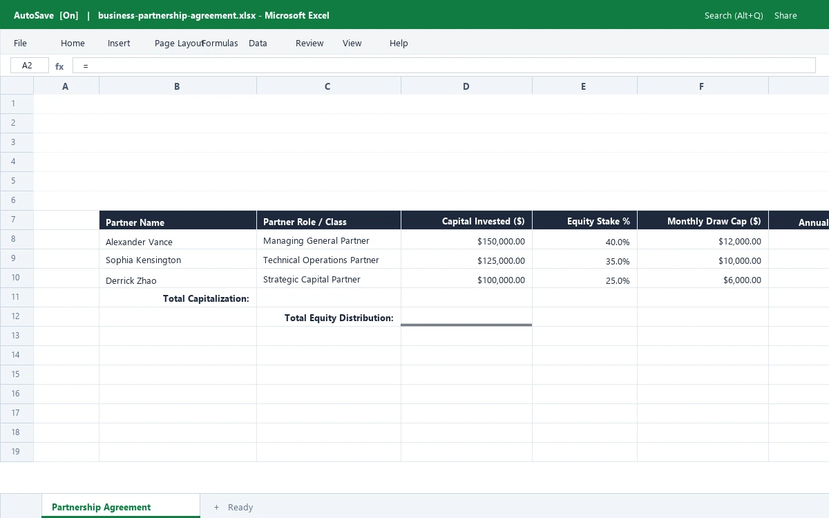Select column B header
The image size is (829, 518).
(x=178, y=86)
